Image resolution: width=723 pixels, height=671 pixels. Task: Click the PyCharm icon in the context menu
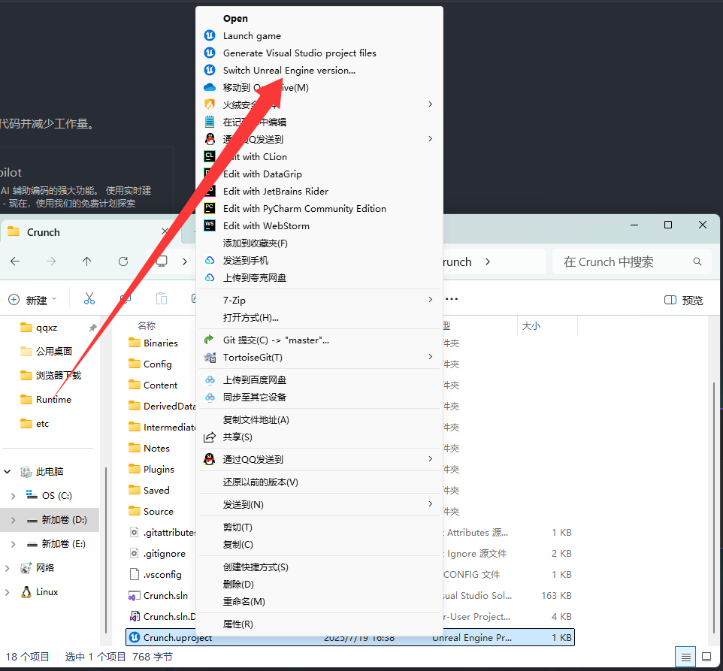tap(210, 208)
